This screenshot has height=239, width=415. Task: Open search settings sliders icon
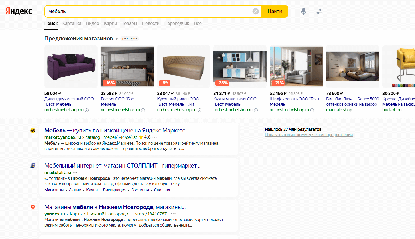319,11
